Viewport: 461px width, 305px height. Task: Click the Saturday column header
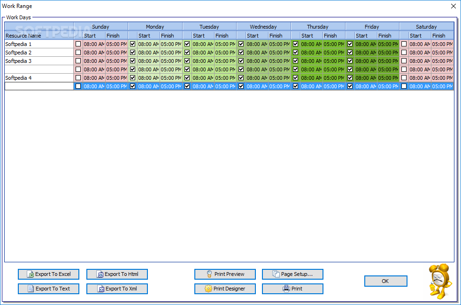427,26
